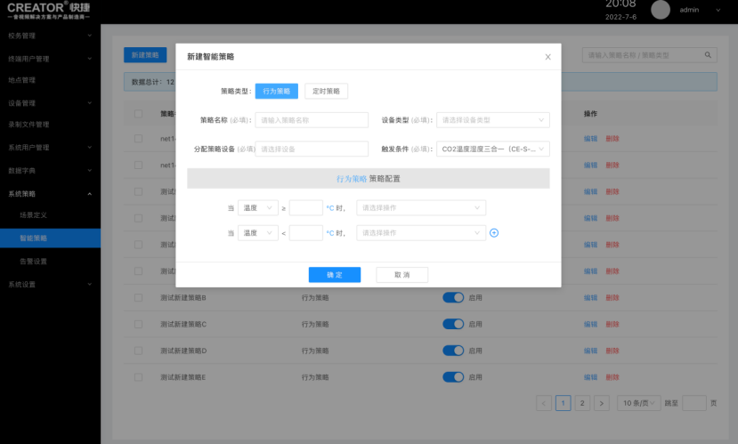
Task: Go to next page arrow in pagination
Action: [x=602, y=403]
